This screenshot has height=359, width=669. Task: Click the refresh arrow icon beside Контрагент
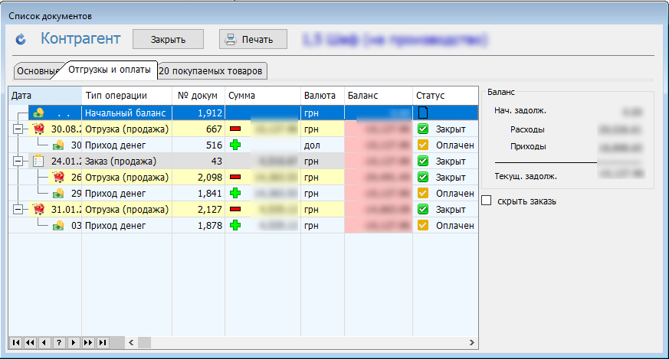(x=21, y=39)
